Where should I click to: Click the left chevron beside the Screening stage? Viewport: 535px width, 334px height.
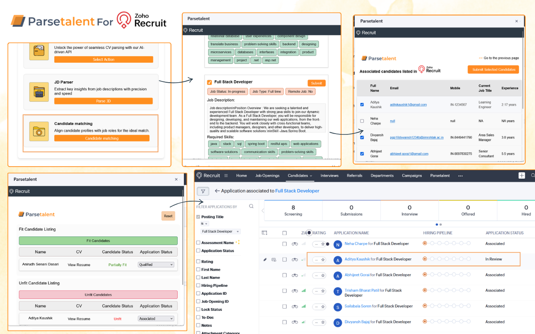[x=262, y=210]
